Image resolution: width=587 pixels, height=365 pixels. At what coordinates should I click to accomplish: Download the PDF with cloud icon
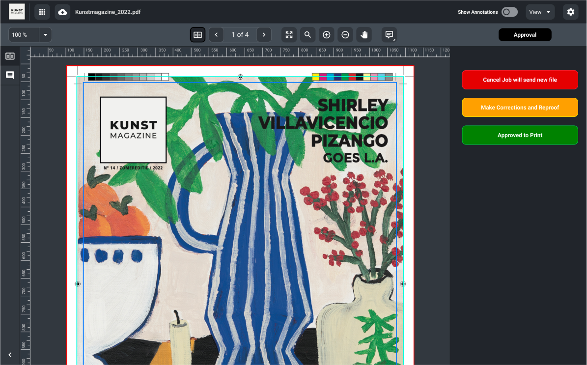click(x=62, y=12)
